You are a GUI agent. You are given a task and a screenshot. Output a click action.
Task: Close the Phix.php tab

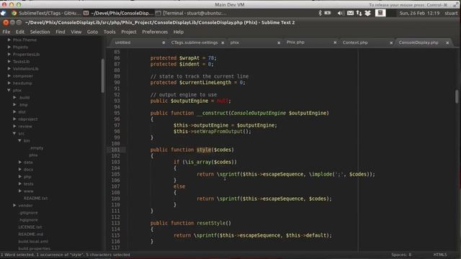coord(335,42)
